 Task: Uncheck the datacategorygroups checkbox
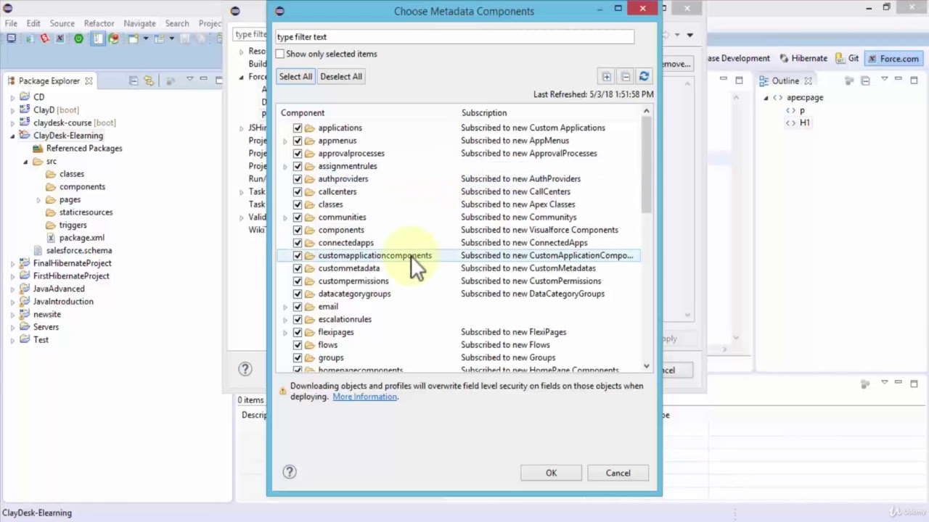[298, 294]
